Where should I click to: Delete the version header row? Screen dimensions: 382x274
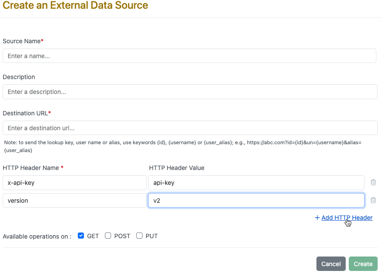click(x=373, y=200)
